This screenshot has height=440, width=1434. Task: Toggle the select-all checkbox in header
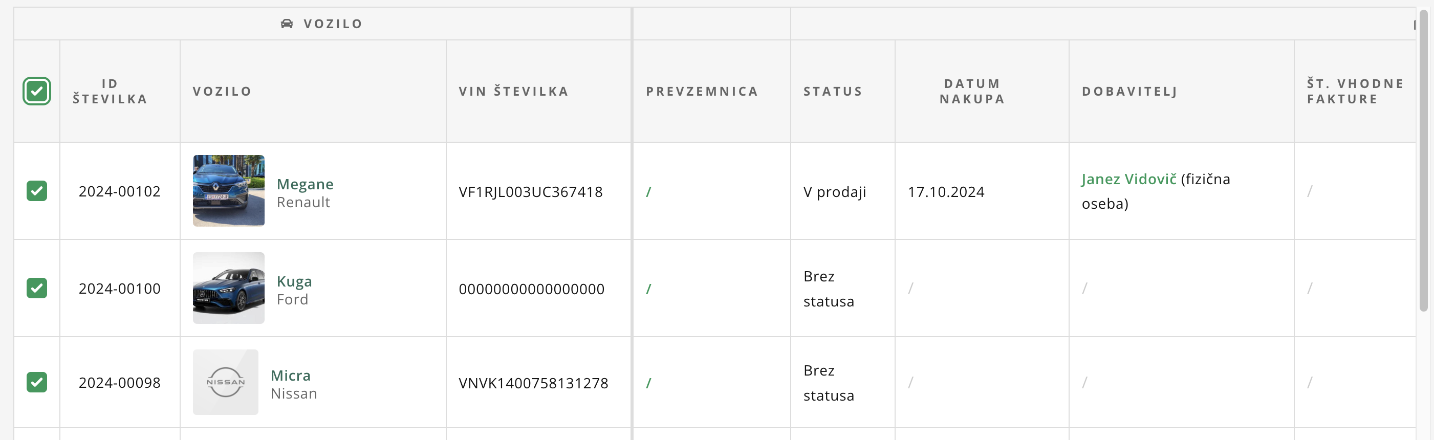point(37,91)
